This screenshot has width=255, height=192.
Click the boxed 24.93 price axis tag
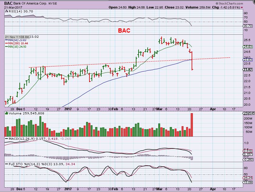coord(248,47)
